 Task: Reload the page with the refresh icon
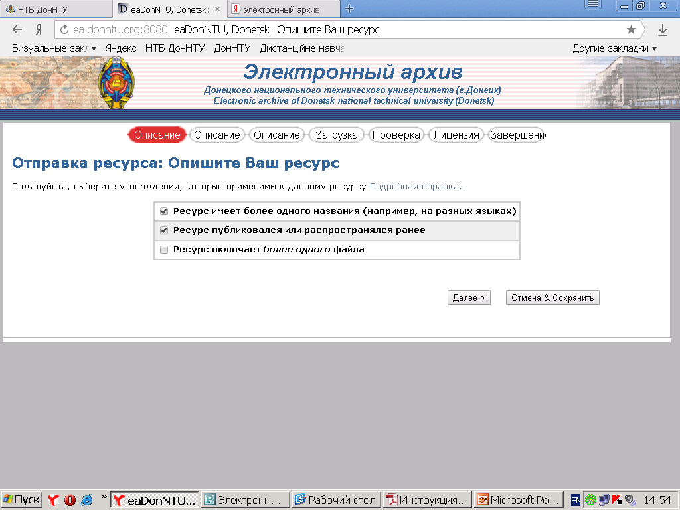point(64,29)
